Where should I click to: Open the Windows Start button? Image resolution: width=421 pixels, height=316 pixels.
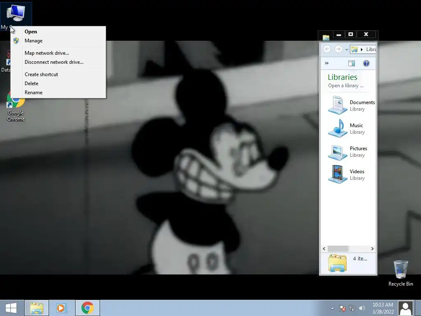11,308
